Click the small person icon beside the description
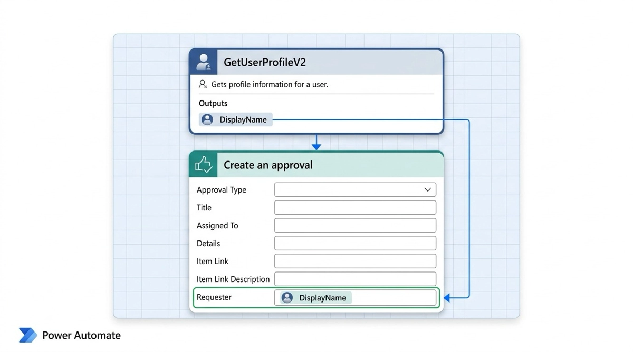Viewport: 633px width, 352px height. pos(203,84)
